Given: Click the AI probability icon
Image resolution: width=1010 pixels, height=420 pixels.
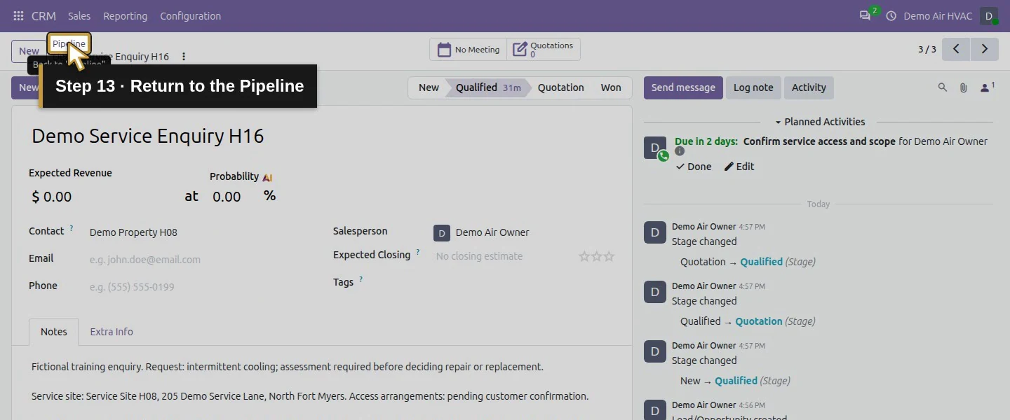Looking at the screenshot, I should (267, 177).
